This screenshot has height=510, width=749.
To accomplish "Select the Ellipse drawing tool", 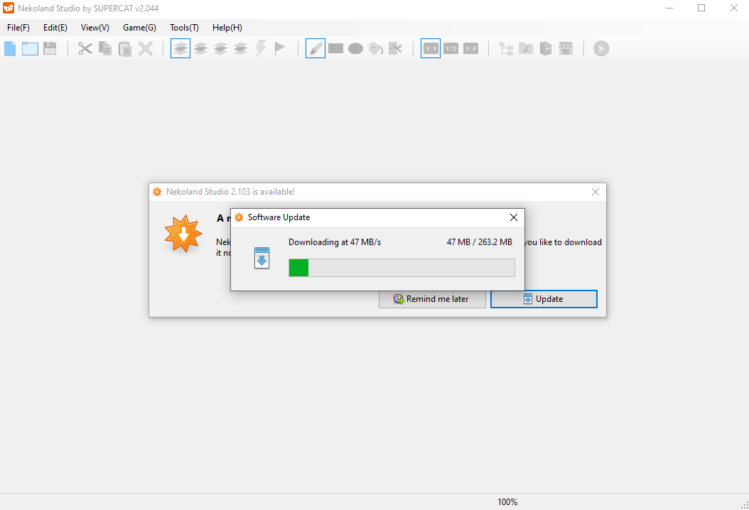I will click(355, 48).
